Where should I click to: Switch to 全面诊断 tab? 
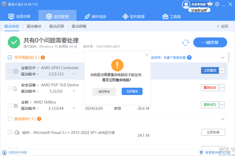point(19,16)
